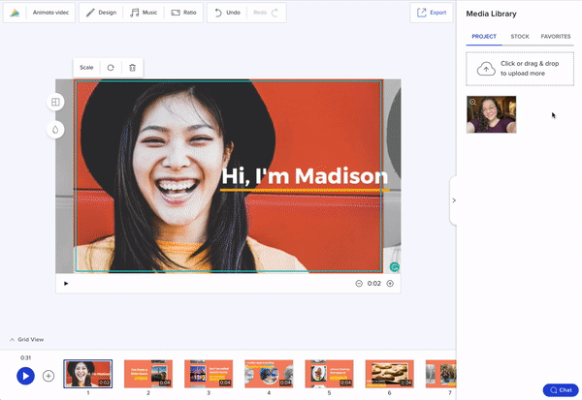
Task: Increase block duration with plus icon
Action: (390, 284)
